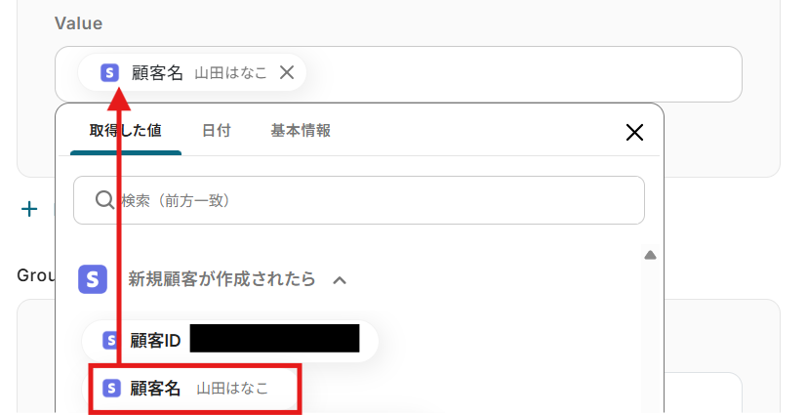Image resolution: width=807 pixels, height=415 pixels.
Task: Click the scrollbar up arrow
Action: click(x=650, y=255)
